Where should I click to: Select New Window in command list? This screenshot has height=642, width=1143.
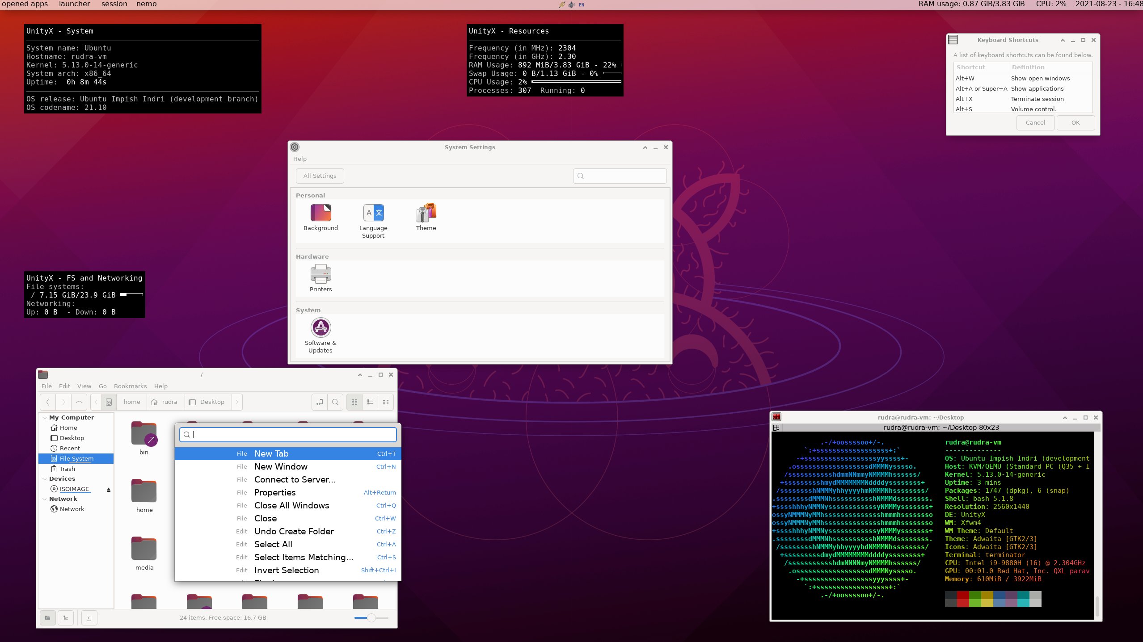[x=288, y=466]
